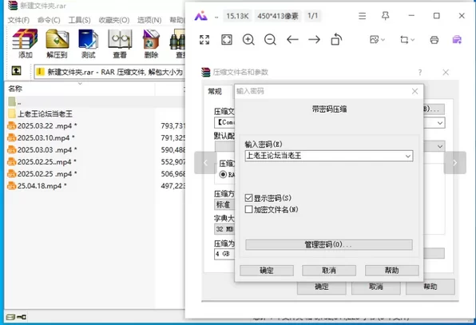Go to previous image with left arrow
This screenshot has width=476, height=325.
292,39
